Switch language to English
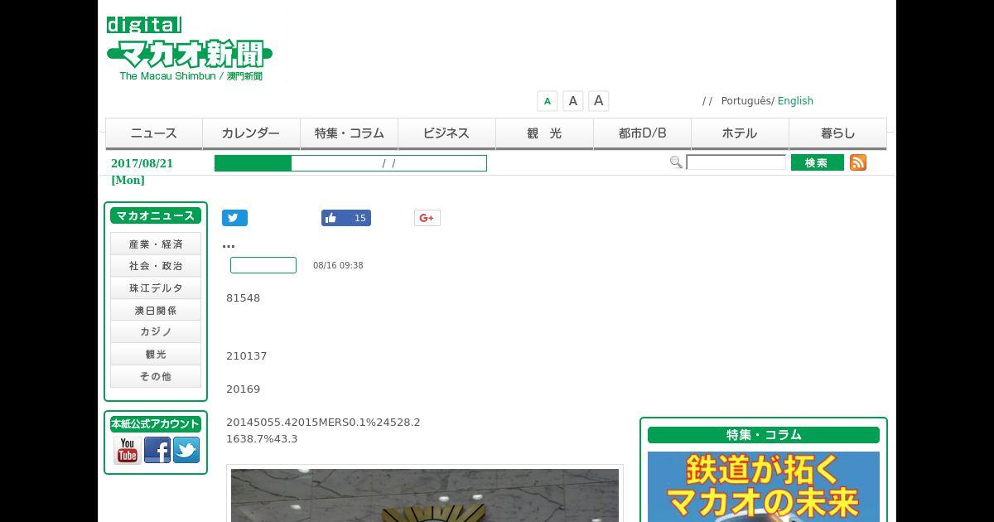 point(795,101)
